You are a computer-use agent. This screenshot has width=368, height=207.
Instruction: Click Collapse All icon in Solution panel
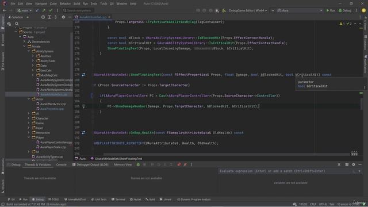(x=56, y=17)
